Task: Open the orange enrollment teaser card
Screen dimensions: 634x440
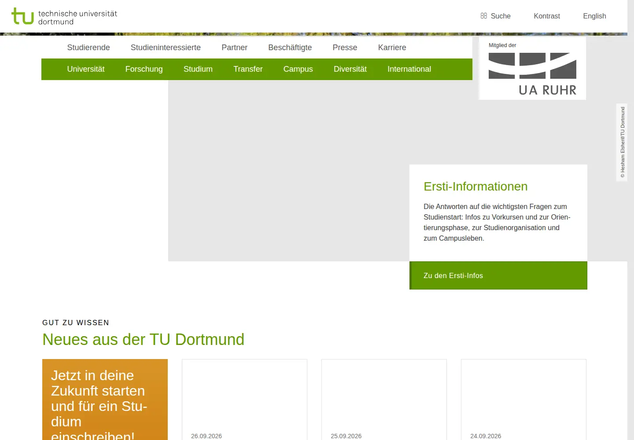Action: tap(105, 400)
